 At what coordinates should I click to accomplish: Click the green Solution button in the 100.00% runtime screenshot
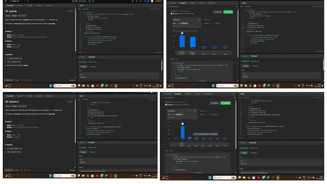[x=228, y=12]
